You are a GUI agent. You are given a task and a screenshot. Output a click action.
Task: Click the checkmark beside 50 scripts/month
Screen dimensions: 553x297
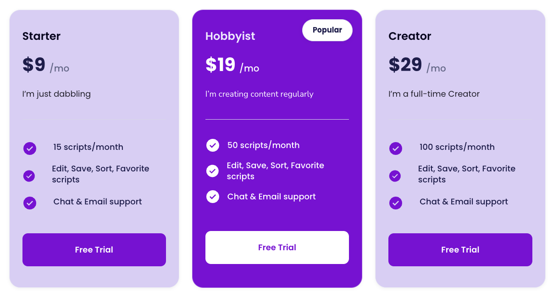[x=213, y=145]
